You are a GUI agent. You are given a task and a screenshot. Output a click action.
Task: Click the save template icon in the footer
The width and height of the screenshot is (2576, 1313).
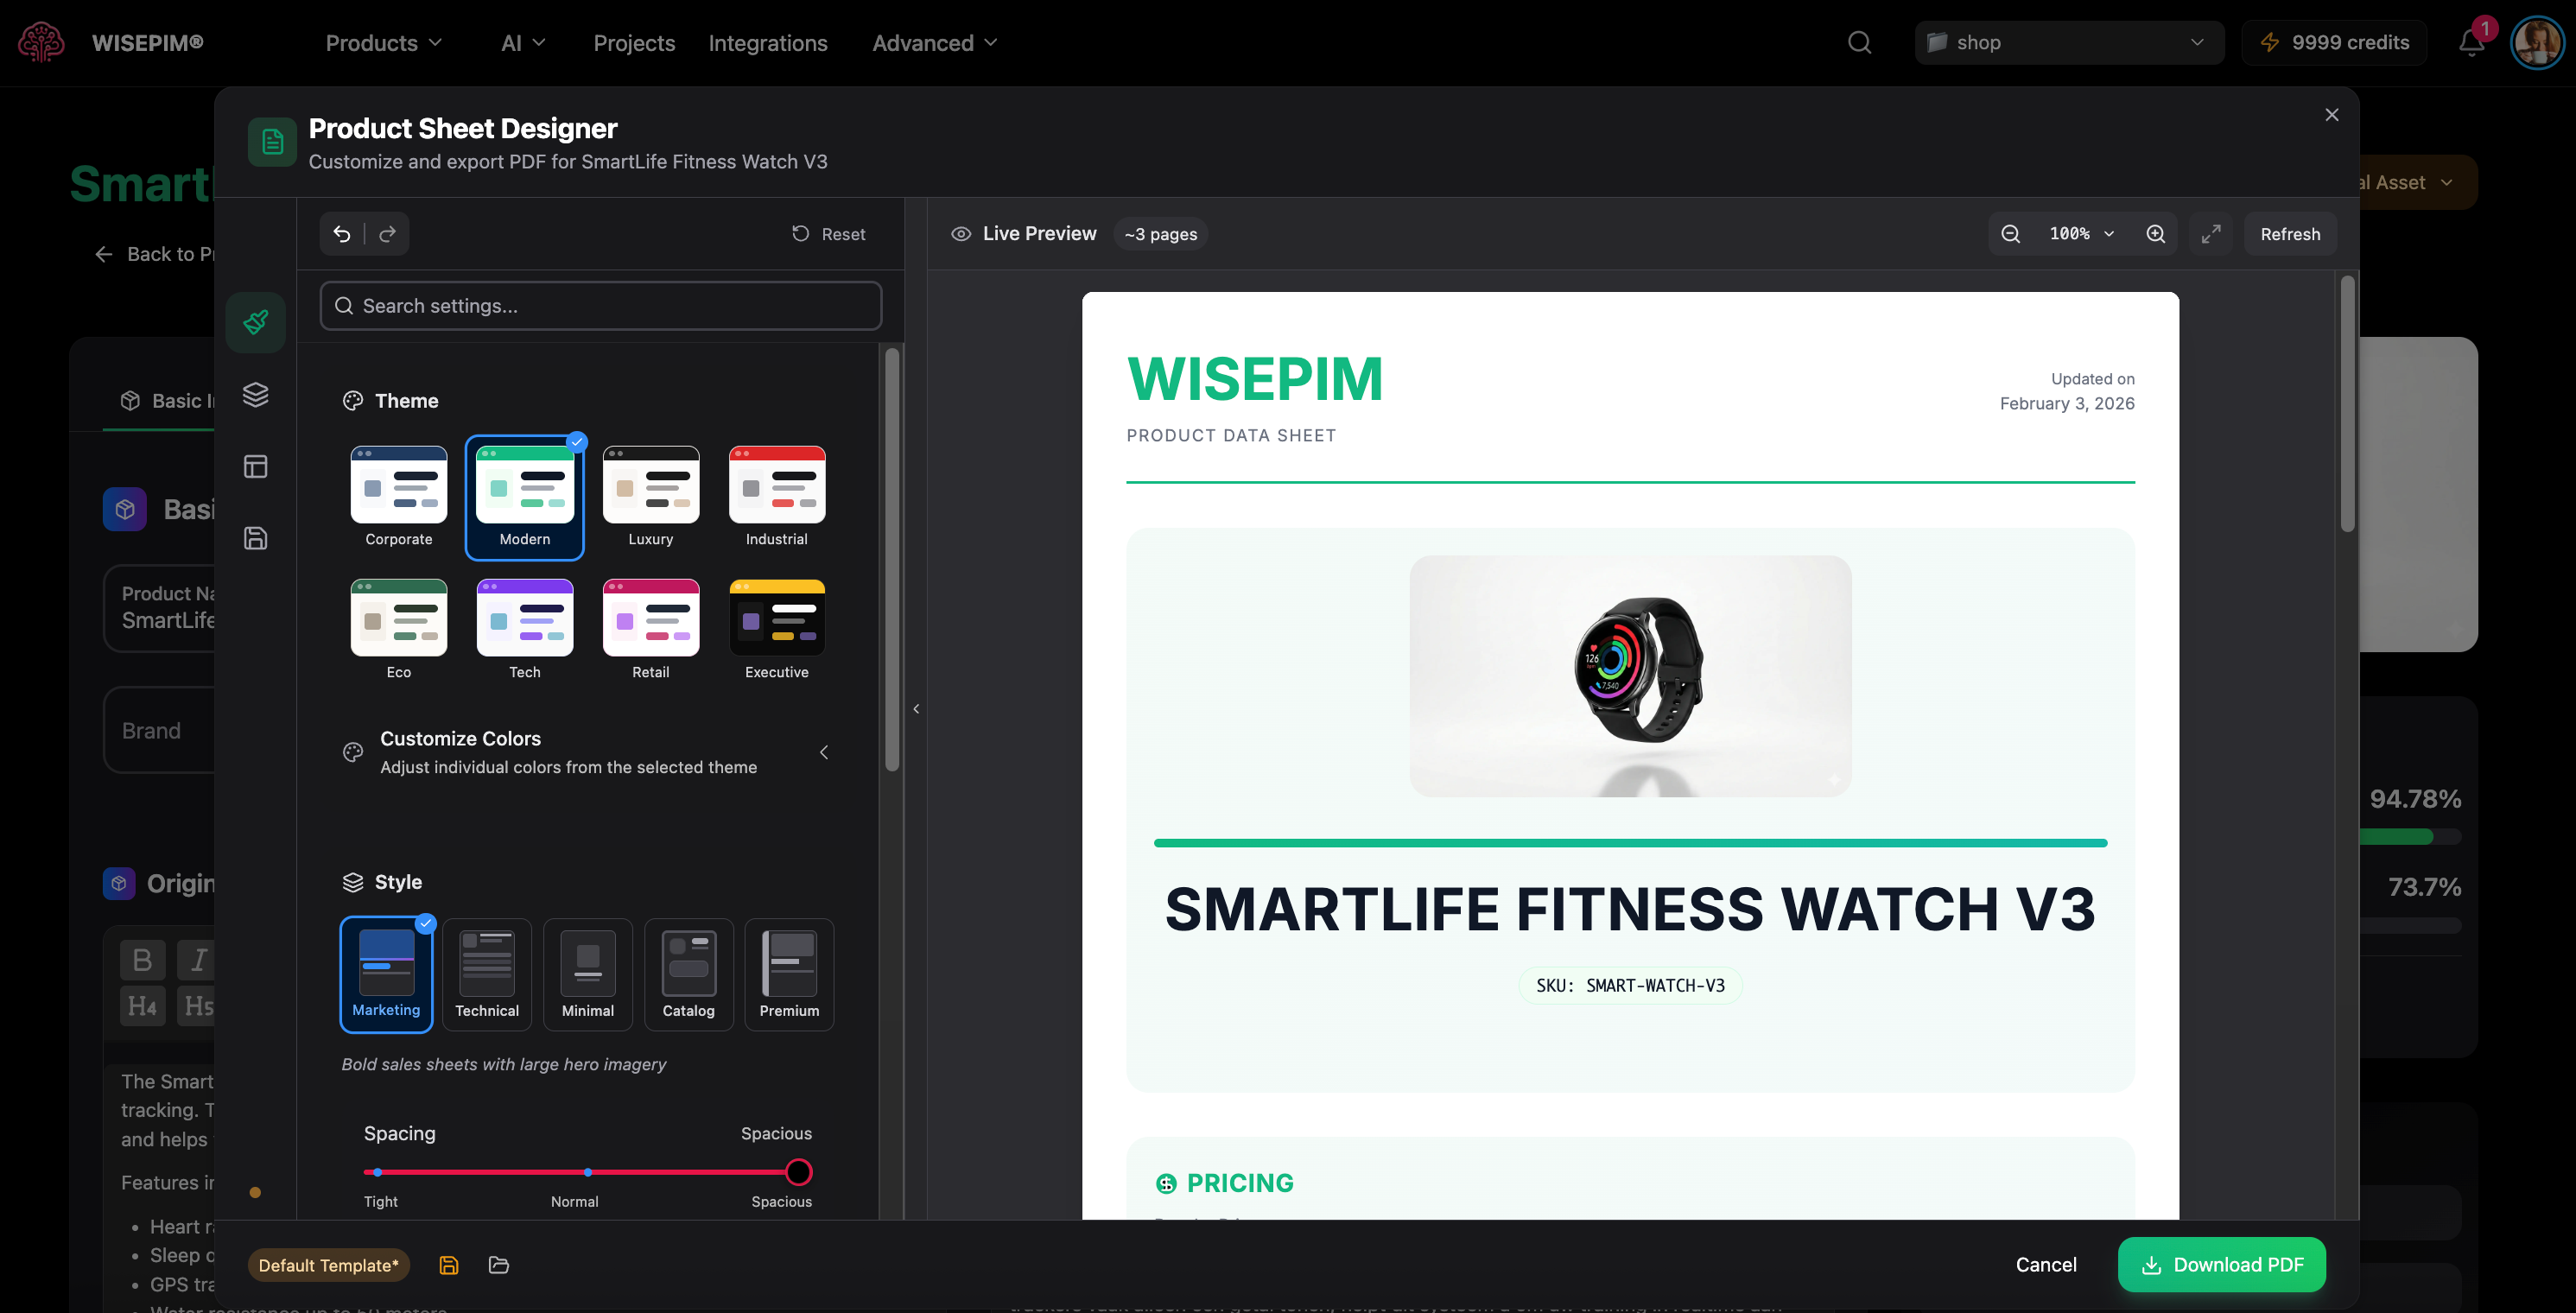[449, 1265]
